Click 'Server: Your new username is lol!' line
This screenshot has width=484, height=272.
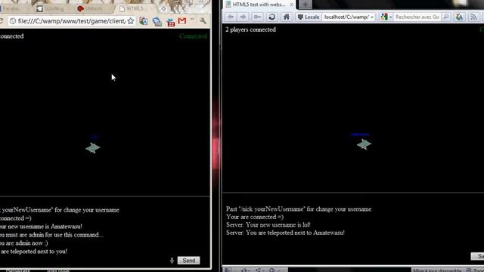(268, 225)
